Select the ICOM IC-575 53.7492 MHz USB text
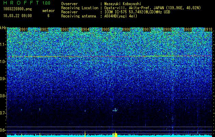215x137 pixels. (137, 12)
